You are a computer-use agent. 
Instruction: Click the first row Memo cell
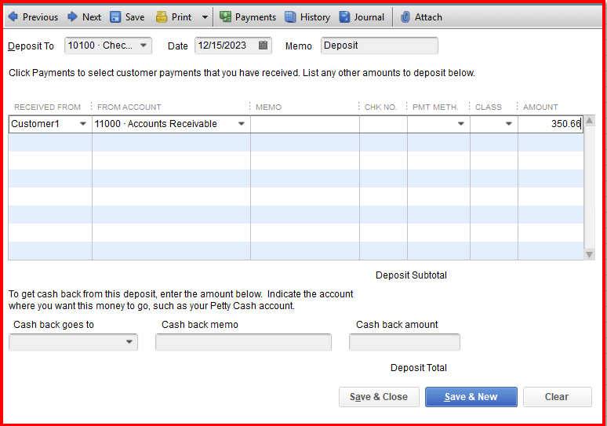point(305,124)
